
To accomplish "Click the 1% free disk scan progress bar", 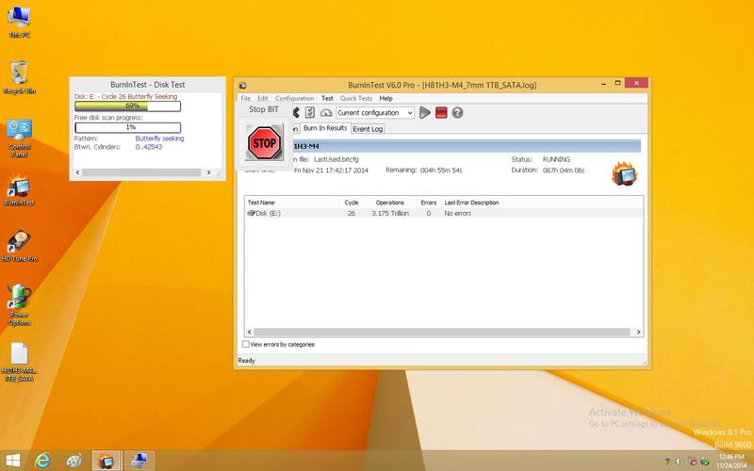I will (128, 127).
